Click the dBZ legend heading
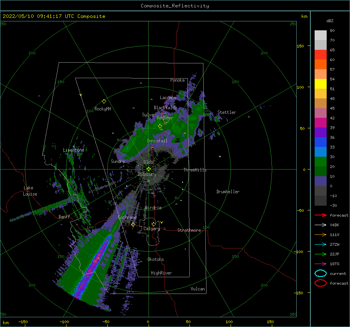 click(x=330, y=21)
